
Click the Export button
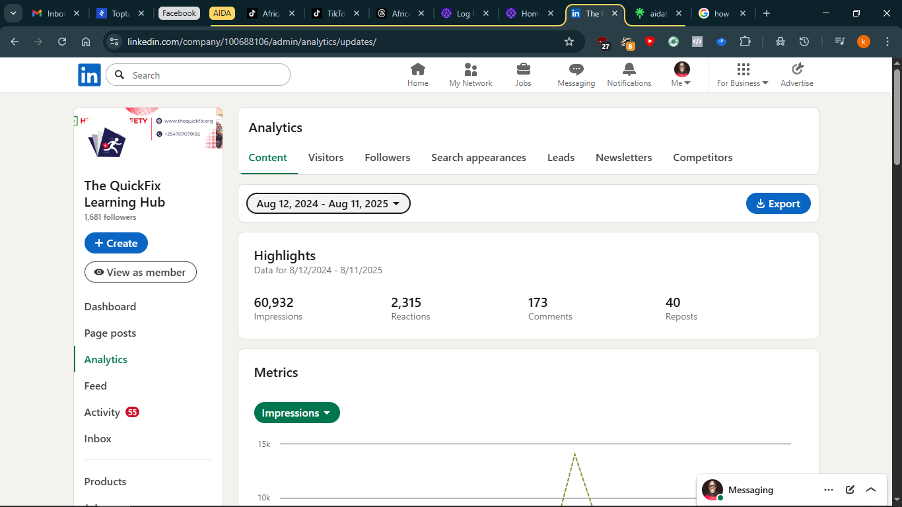pyautogui.click(x=778, y=204)
